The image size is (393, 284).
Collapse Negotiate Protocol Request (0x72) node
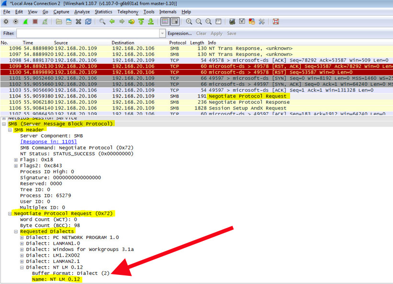(10, 214)
